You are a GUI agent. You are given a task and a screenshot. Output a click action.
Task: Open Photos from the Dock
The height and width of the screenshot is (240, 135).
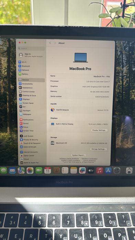coord(30,170)
